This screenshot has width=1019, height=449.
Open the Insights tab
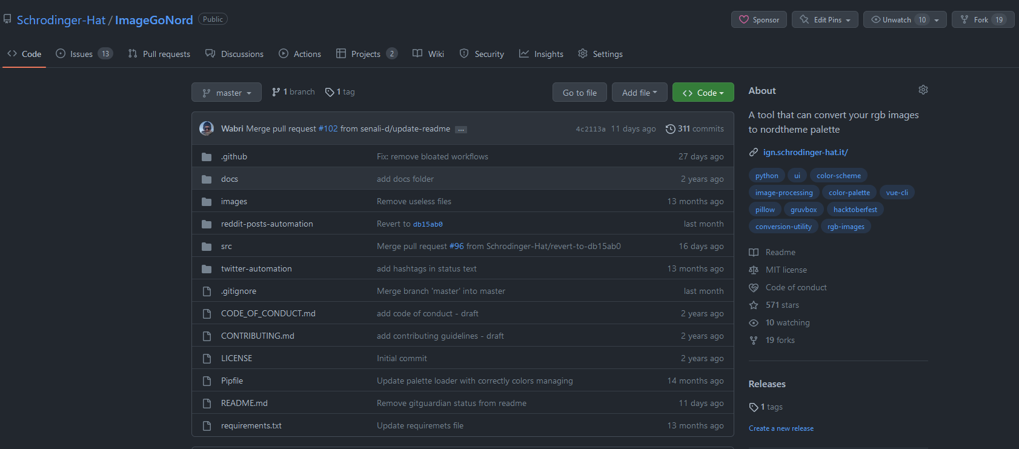tap(541, 54)
